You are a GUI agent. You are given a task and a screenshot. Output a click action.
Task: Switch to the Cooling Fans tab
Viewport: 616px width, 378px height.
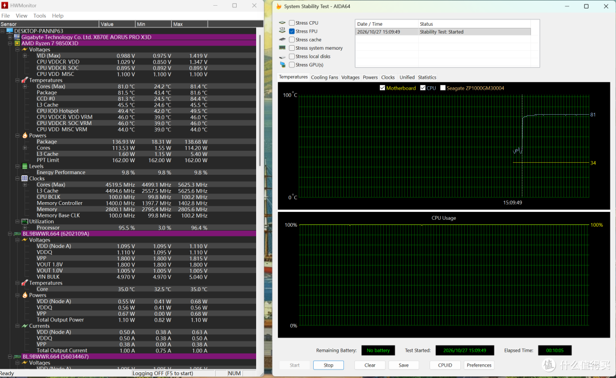tap(325, 78)
